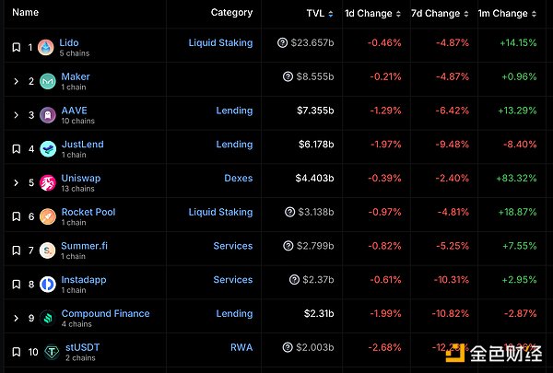Click the Dexes category for Uniswap
This screenshot has width=553, height=373.
238,179
